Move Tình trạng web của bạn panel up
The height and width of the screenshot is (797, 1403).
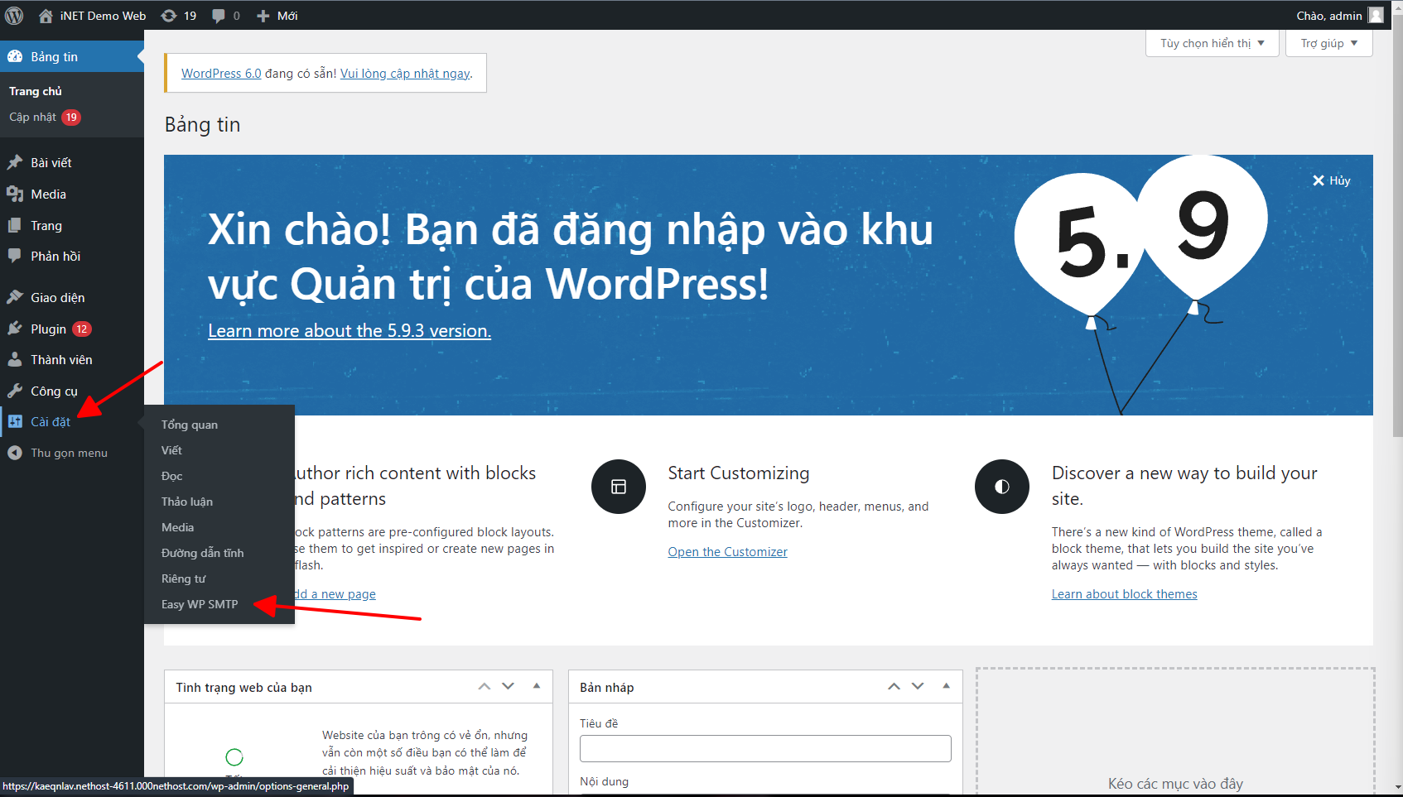(x=485, y=686)
